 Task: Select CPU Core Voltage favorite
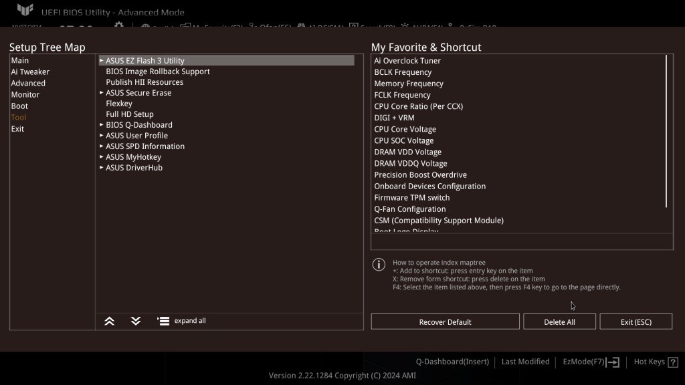(x=405, y=129)
